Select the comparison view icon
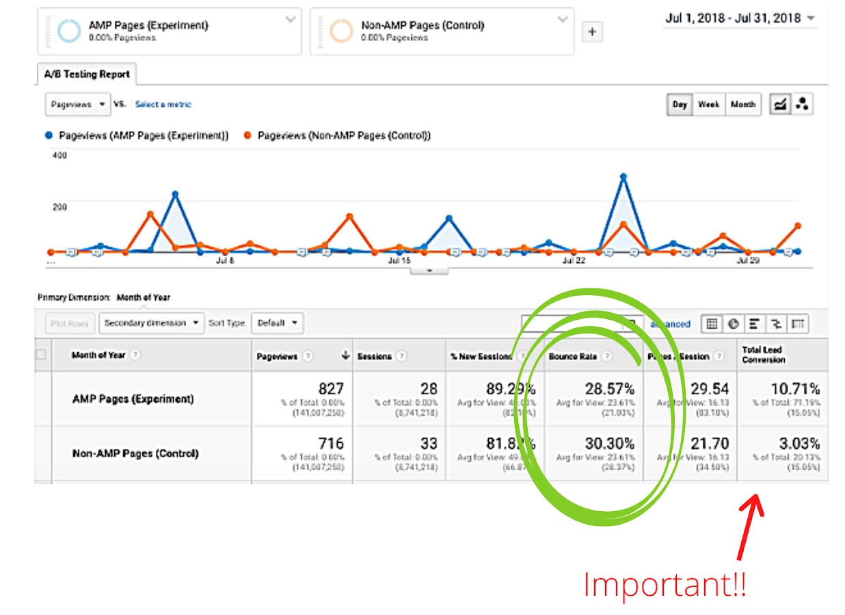Image resolution: width=845 pixels, height=615 pixels. [x=776, y=324]
